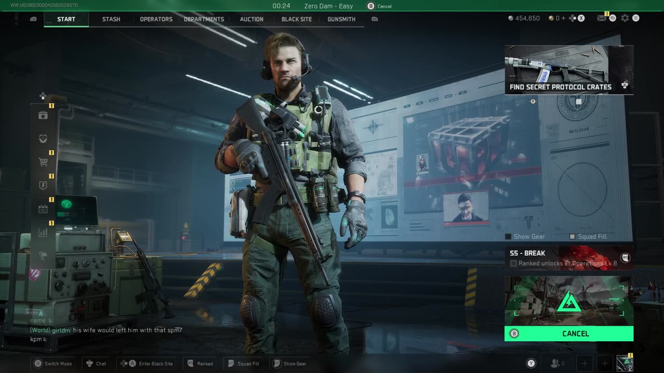Click the D-pad icon above the sidebar
The image size is (664, 373).
(43, 96)
